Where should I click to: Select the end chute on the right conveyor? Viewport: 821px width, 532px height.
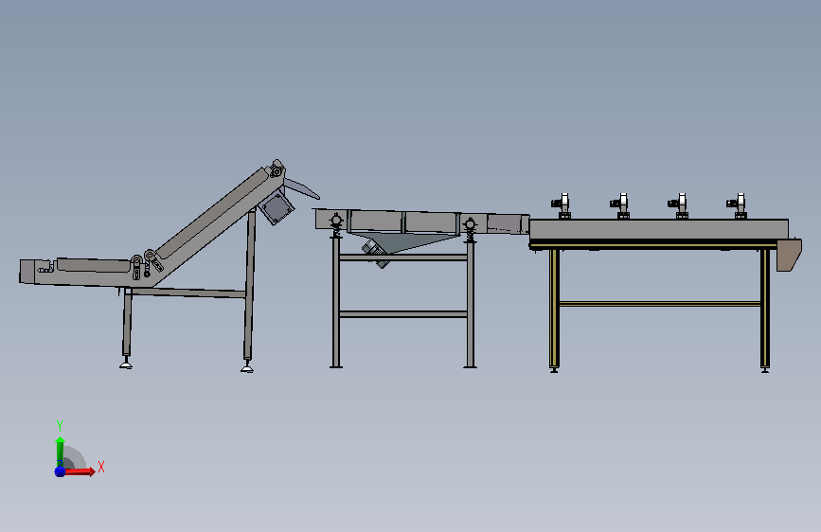(x=789, y=255)
